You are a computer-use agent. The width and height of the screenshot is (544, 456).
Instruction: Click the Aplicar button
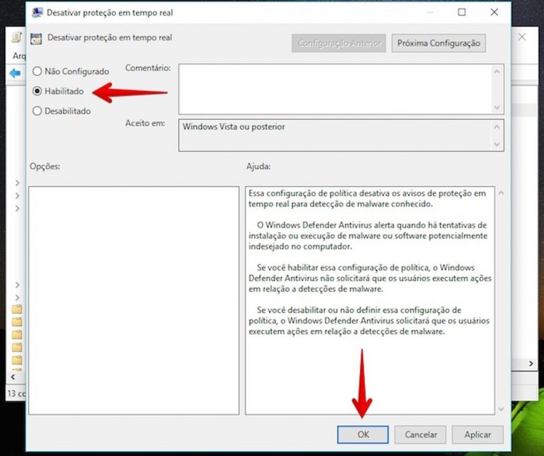477,435
